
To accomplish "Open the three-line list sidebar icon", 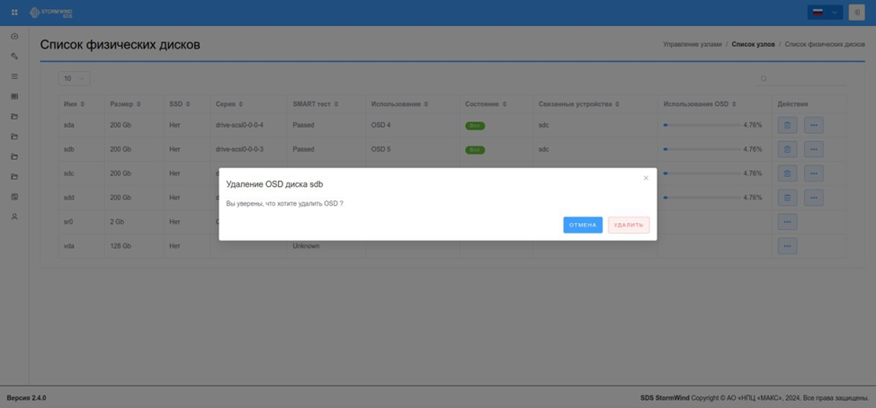I will 14,76.
